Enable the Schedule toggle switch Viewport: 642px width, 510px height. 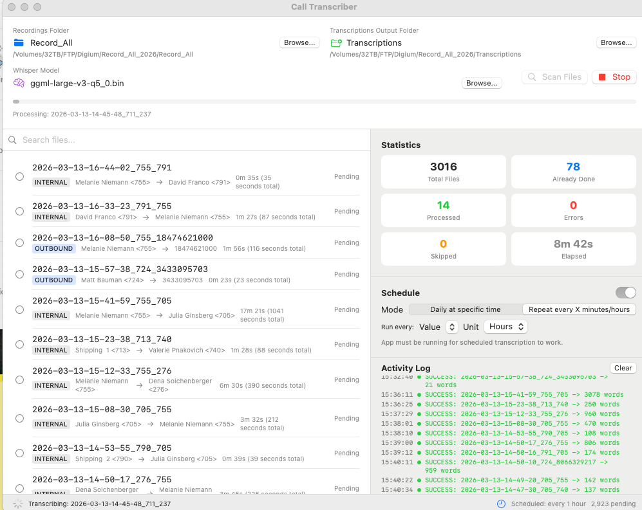(x=625, y=293)
